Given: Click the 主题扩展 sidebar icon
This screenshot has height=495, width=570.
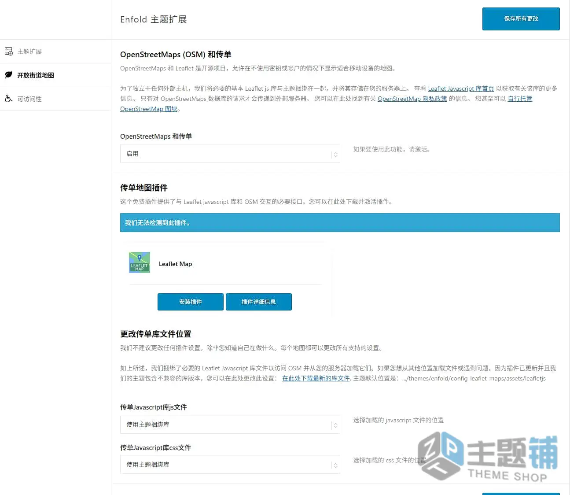Looking at the screenshot, I should (x=9, y=52).
